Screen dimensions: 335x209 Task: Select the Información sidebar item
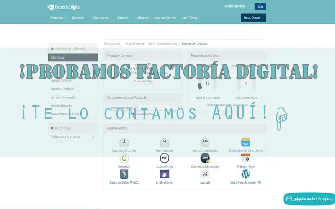coord(72,57)
